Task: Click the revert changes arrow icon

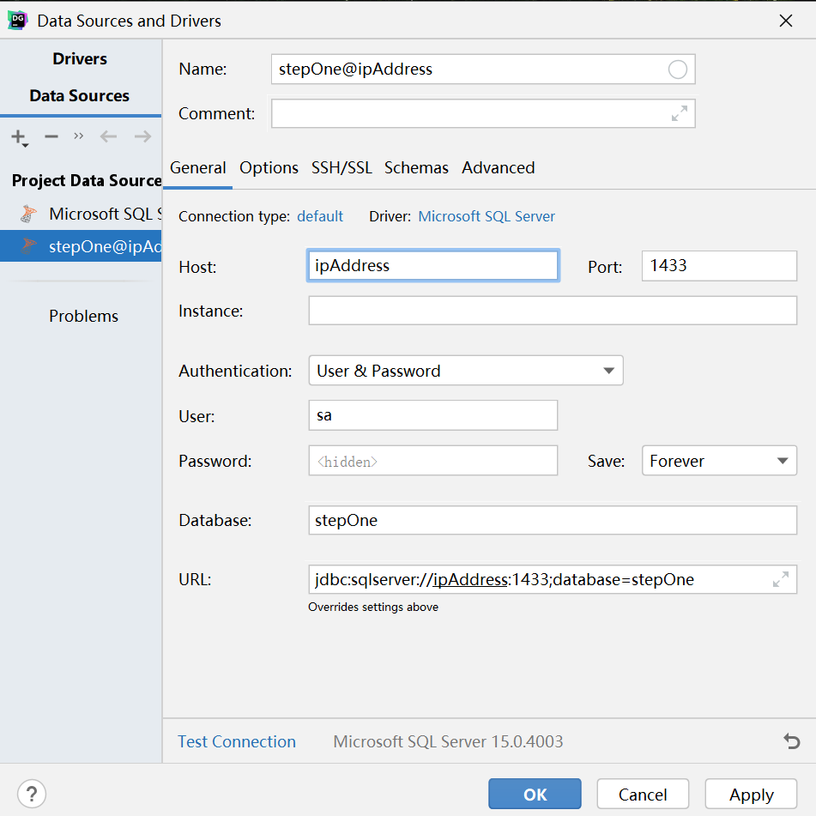Action: 791,741
